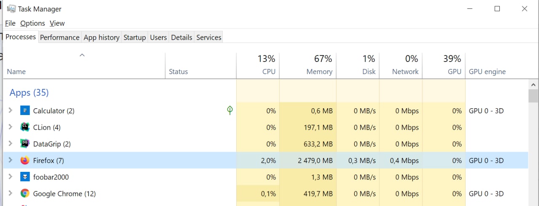The width and height of the screenshot is (539, 206).
Task: Expand the Google Chrome process group
Action: [x=11, y=194]
